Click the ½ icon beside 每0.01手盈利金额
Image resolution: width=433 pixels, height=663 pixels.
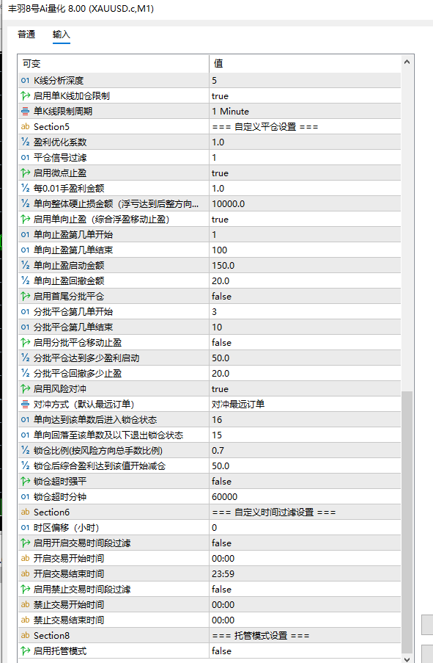click(26, 189)
